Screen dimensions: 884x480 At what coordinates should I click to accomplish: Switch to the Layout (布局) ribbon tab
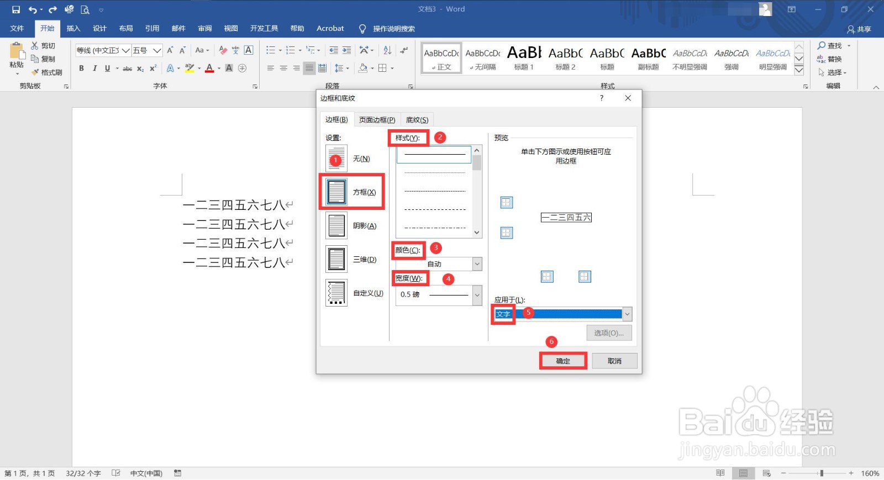pos(126,28)
